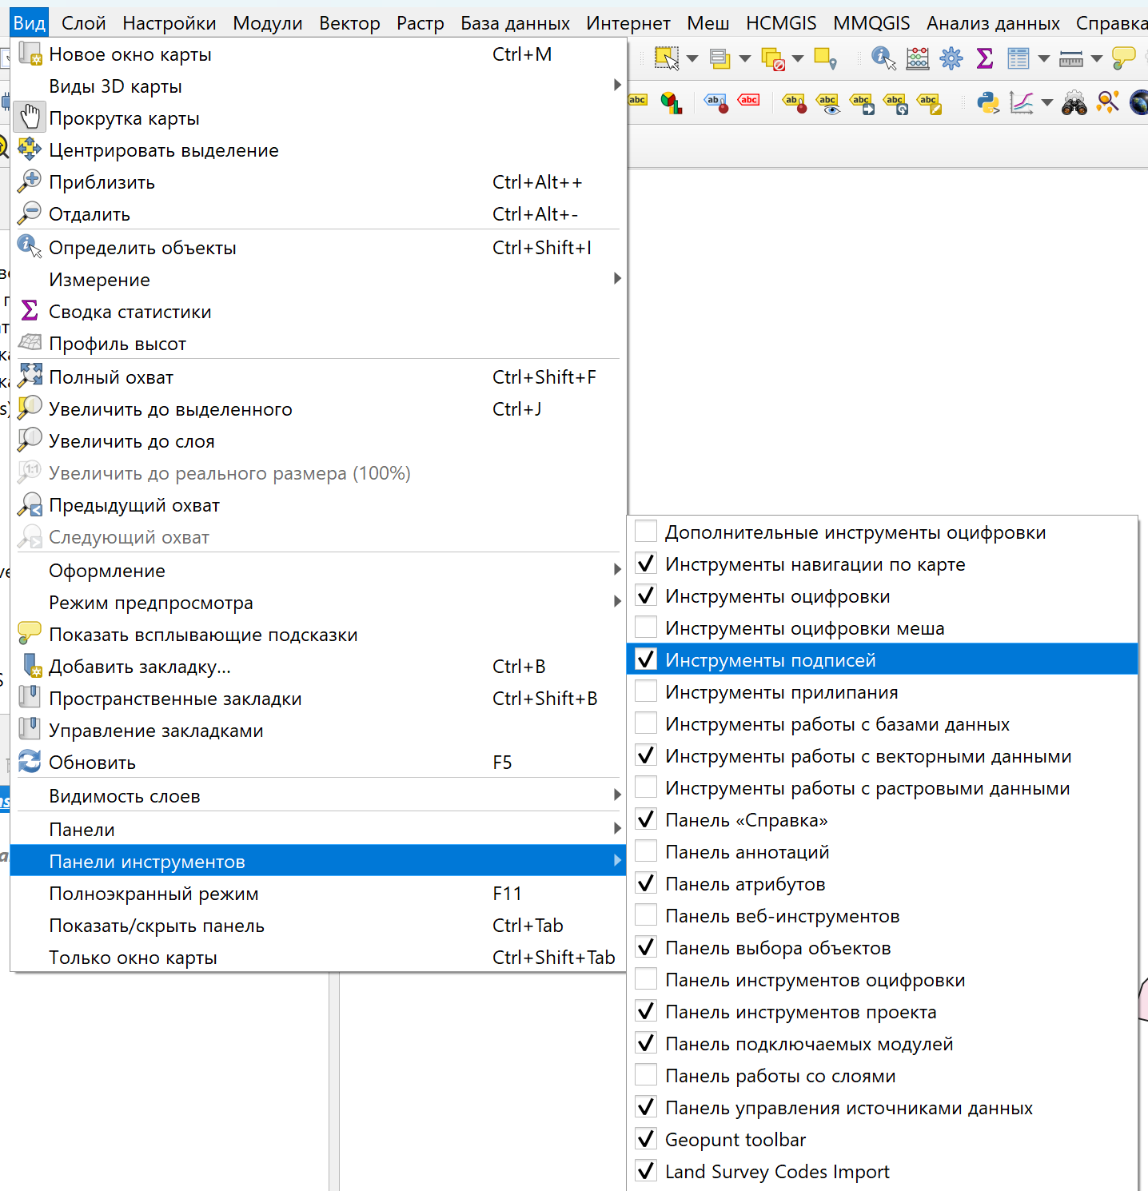Viewport: 1148px width, 1191px height.
Task: Expand the Режим предпросмотра submenu
Action: 318,603
